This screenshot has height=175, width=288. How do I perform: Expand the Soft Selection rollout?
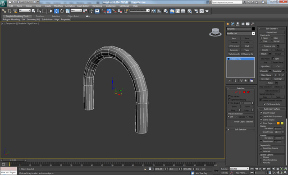[x=240, y=129]
